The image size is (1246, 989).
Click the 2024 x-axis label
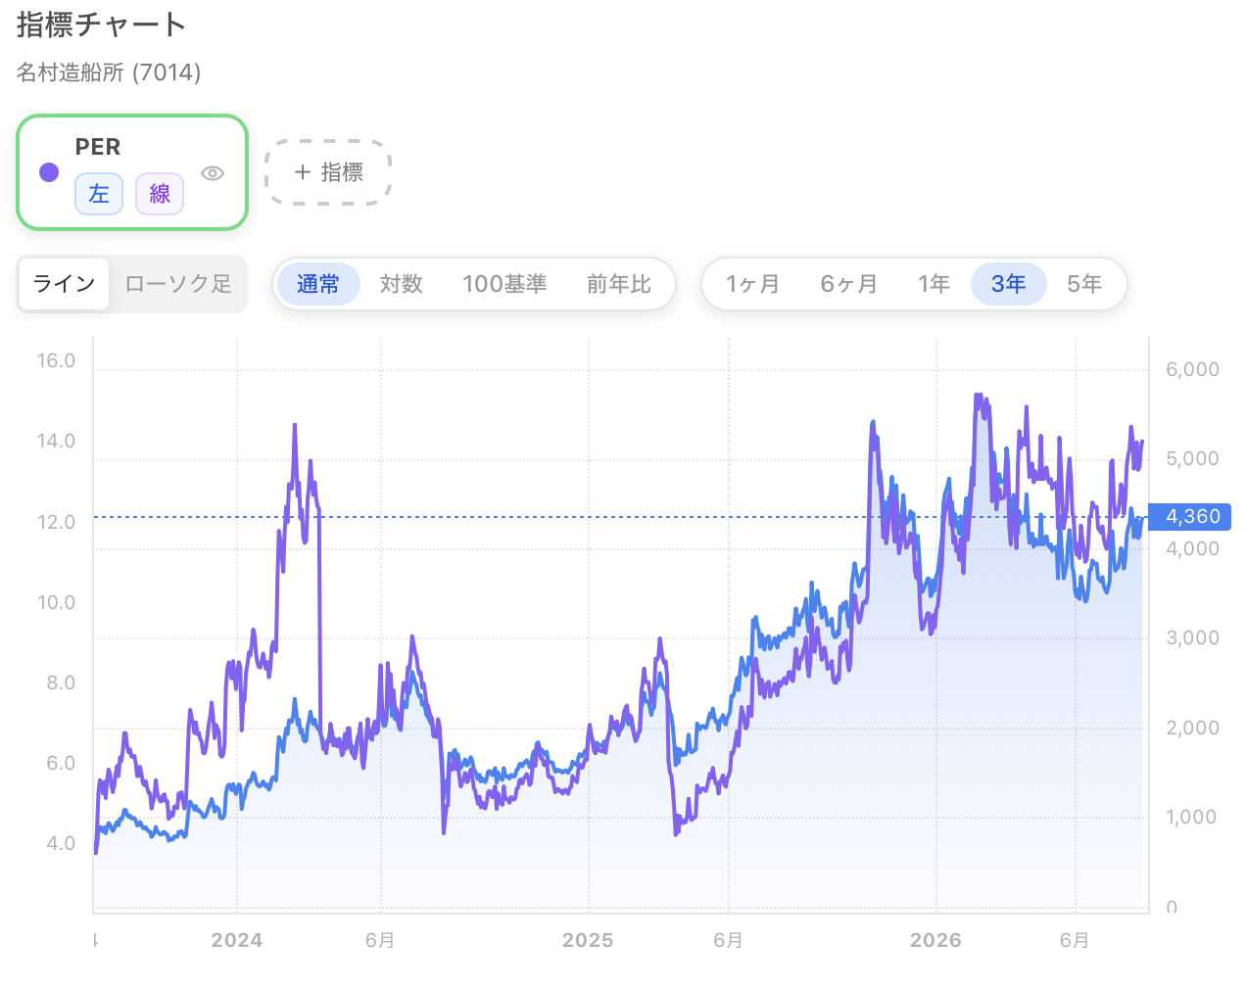(x=237, y=940)
